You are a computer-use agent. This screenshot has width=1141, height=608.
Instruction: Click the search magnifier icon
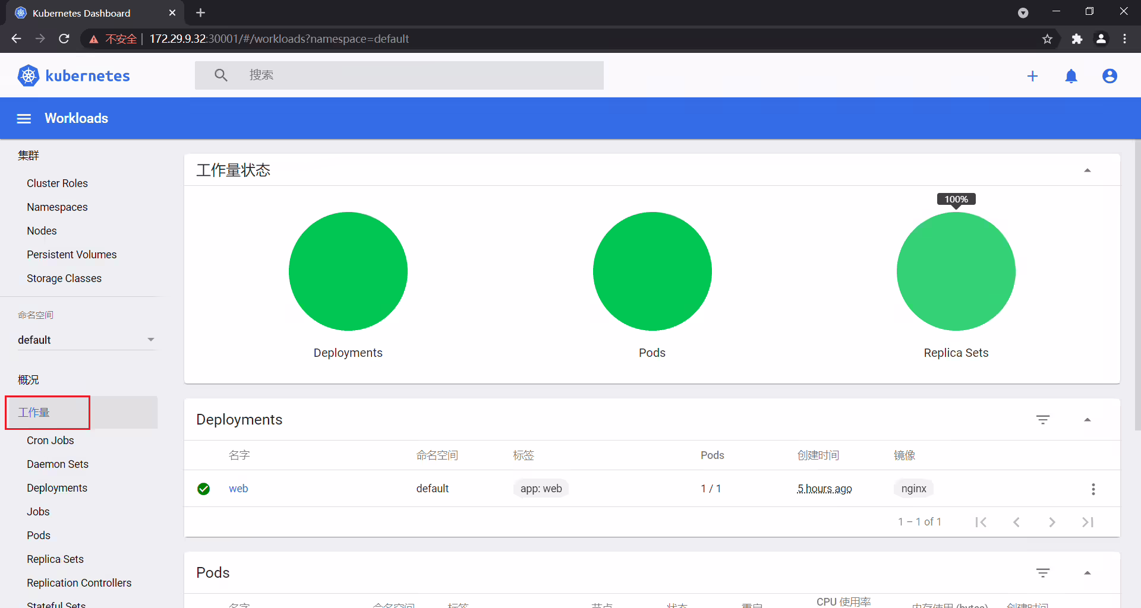click(x=221, y=75)
